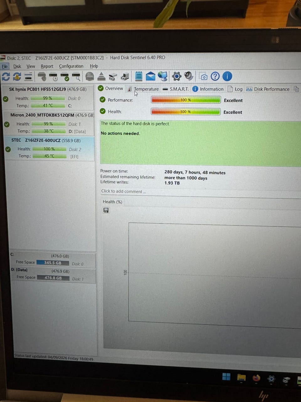This screenshot has width=301, height=402.
Task: Open the Configuration menu
Action: coord(71,66)
